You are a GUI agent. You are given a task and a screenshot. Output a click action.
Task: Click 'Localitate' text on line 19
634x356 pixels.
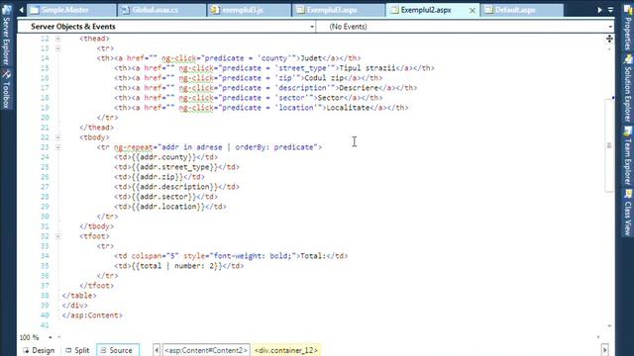(348, 108)
